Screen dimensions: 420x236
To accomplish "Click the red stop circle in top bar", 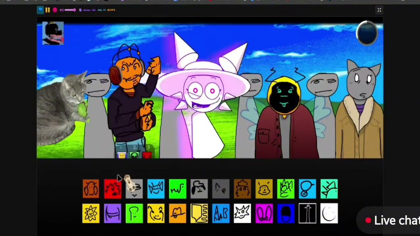I will [x=55, y=10].
